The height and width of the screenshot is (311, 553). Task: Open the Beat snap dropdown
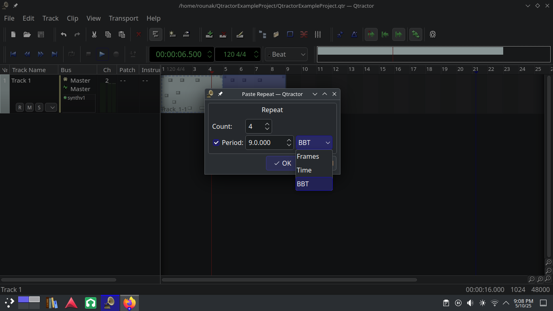click(x=286, y=54)
